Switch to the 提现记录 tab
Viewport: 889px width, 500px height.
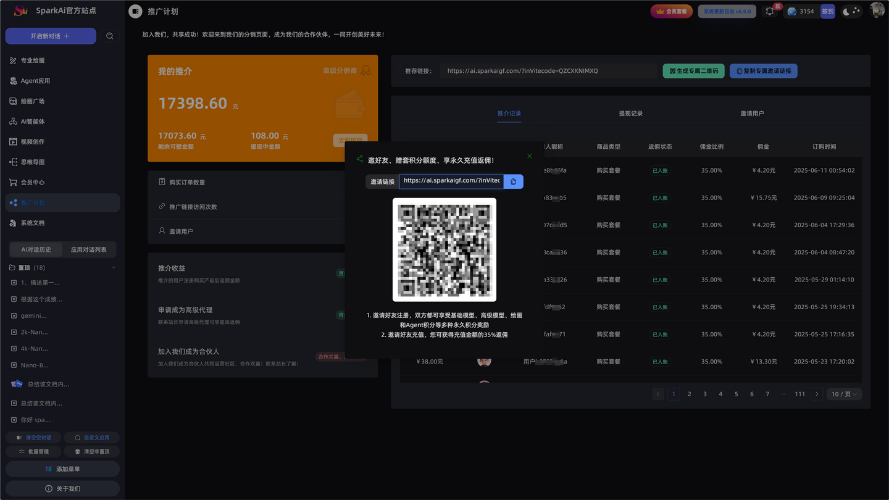631,114
